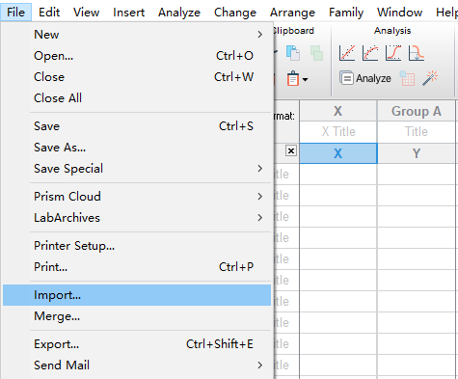Select Close All in the File menu
Screen dimensions: 458x379
coord(137,98)
